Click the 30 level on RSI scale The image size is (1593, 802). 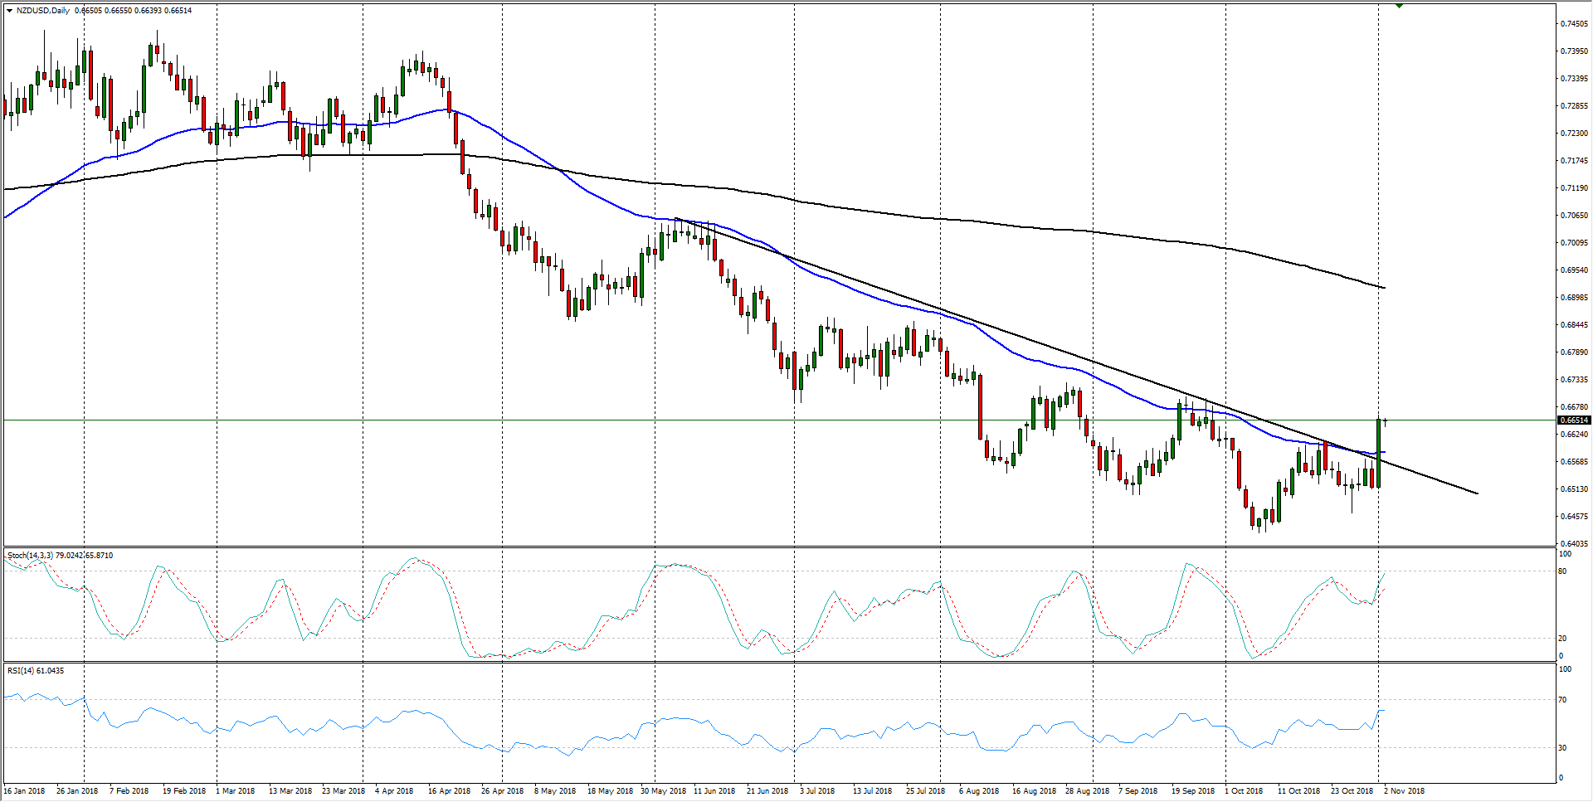coord(1562,748)
